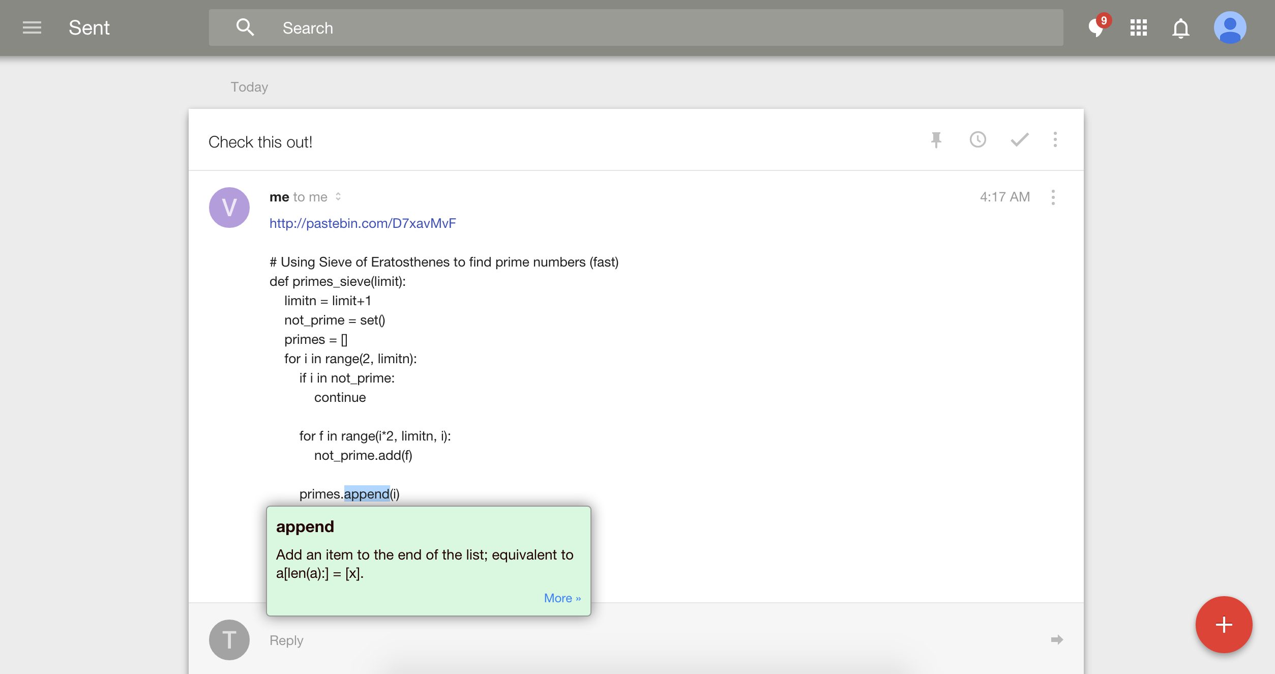Open the notifications bell

[x=1180, y=28]
